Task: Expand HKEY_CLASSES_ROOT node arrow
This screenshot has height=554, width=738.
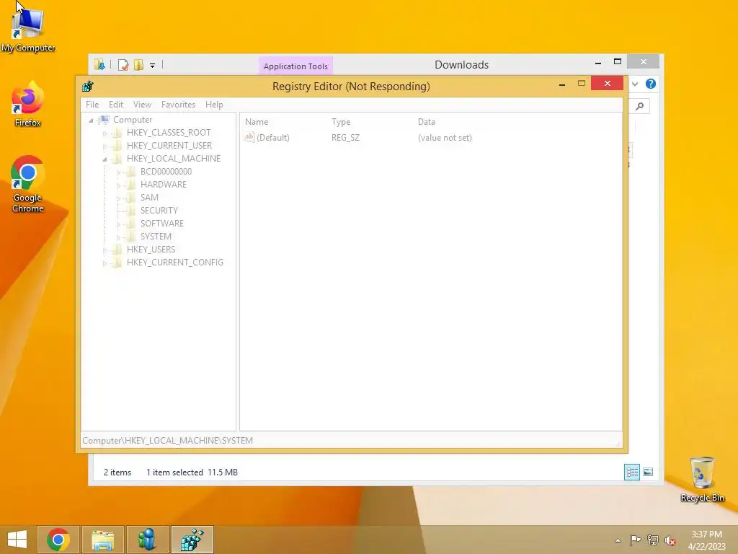Action: (x=105, y=133)
